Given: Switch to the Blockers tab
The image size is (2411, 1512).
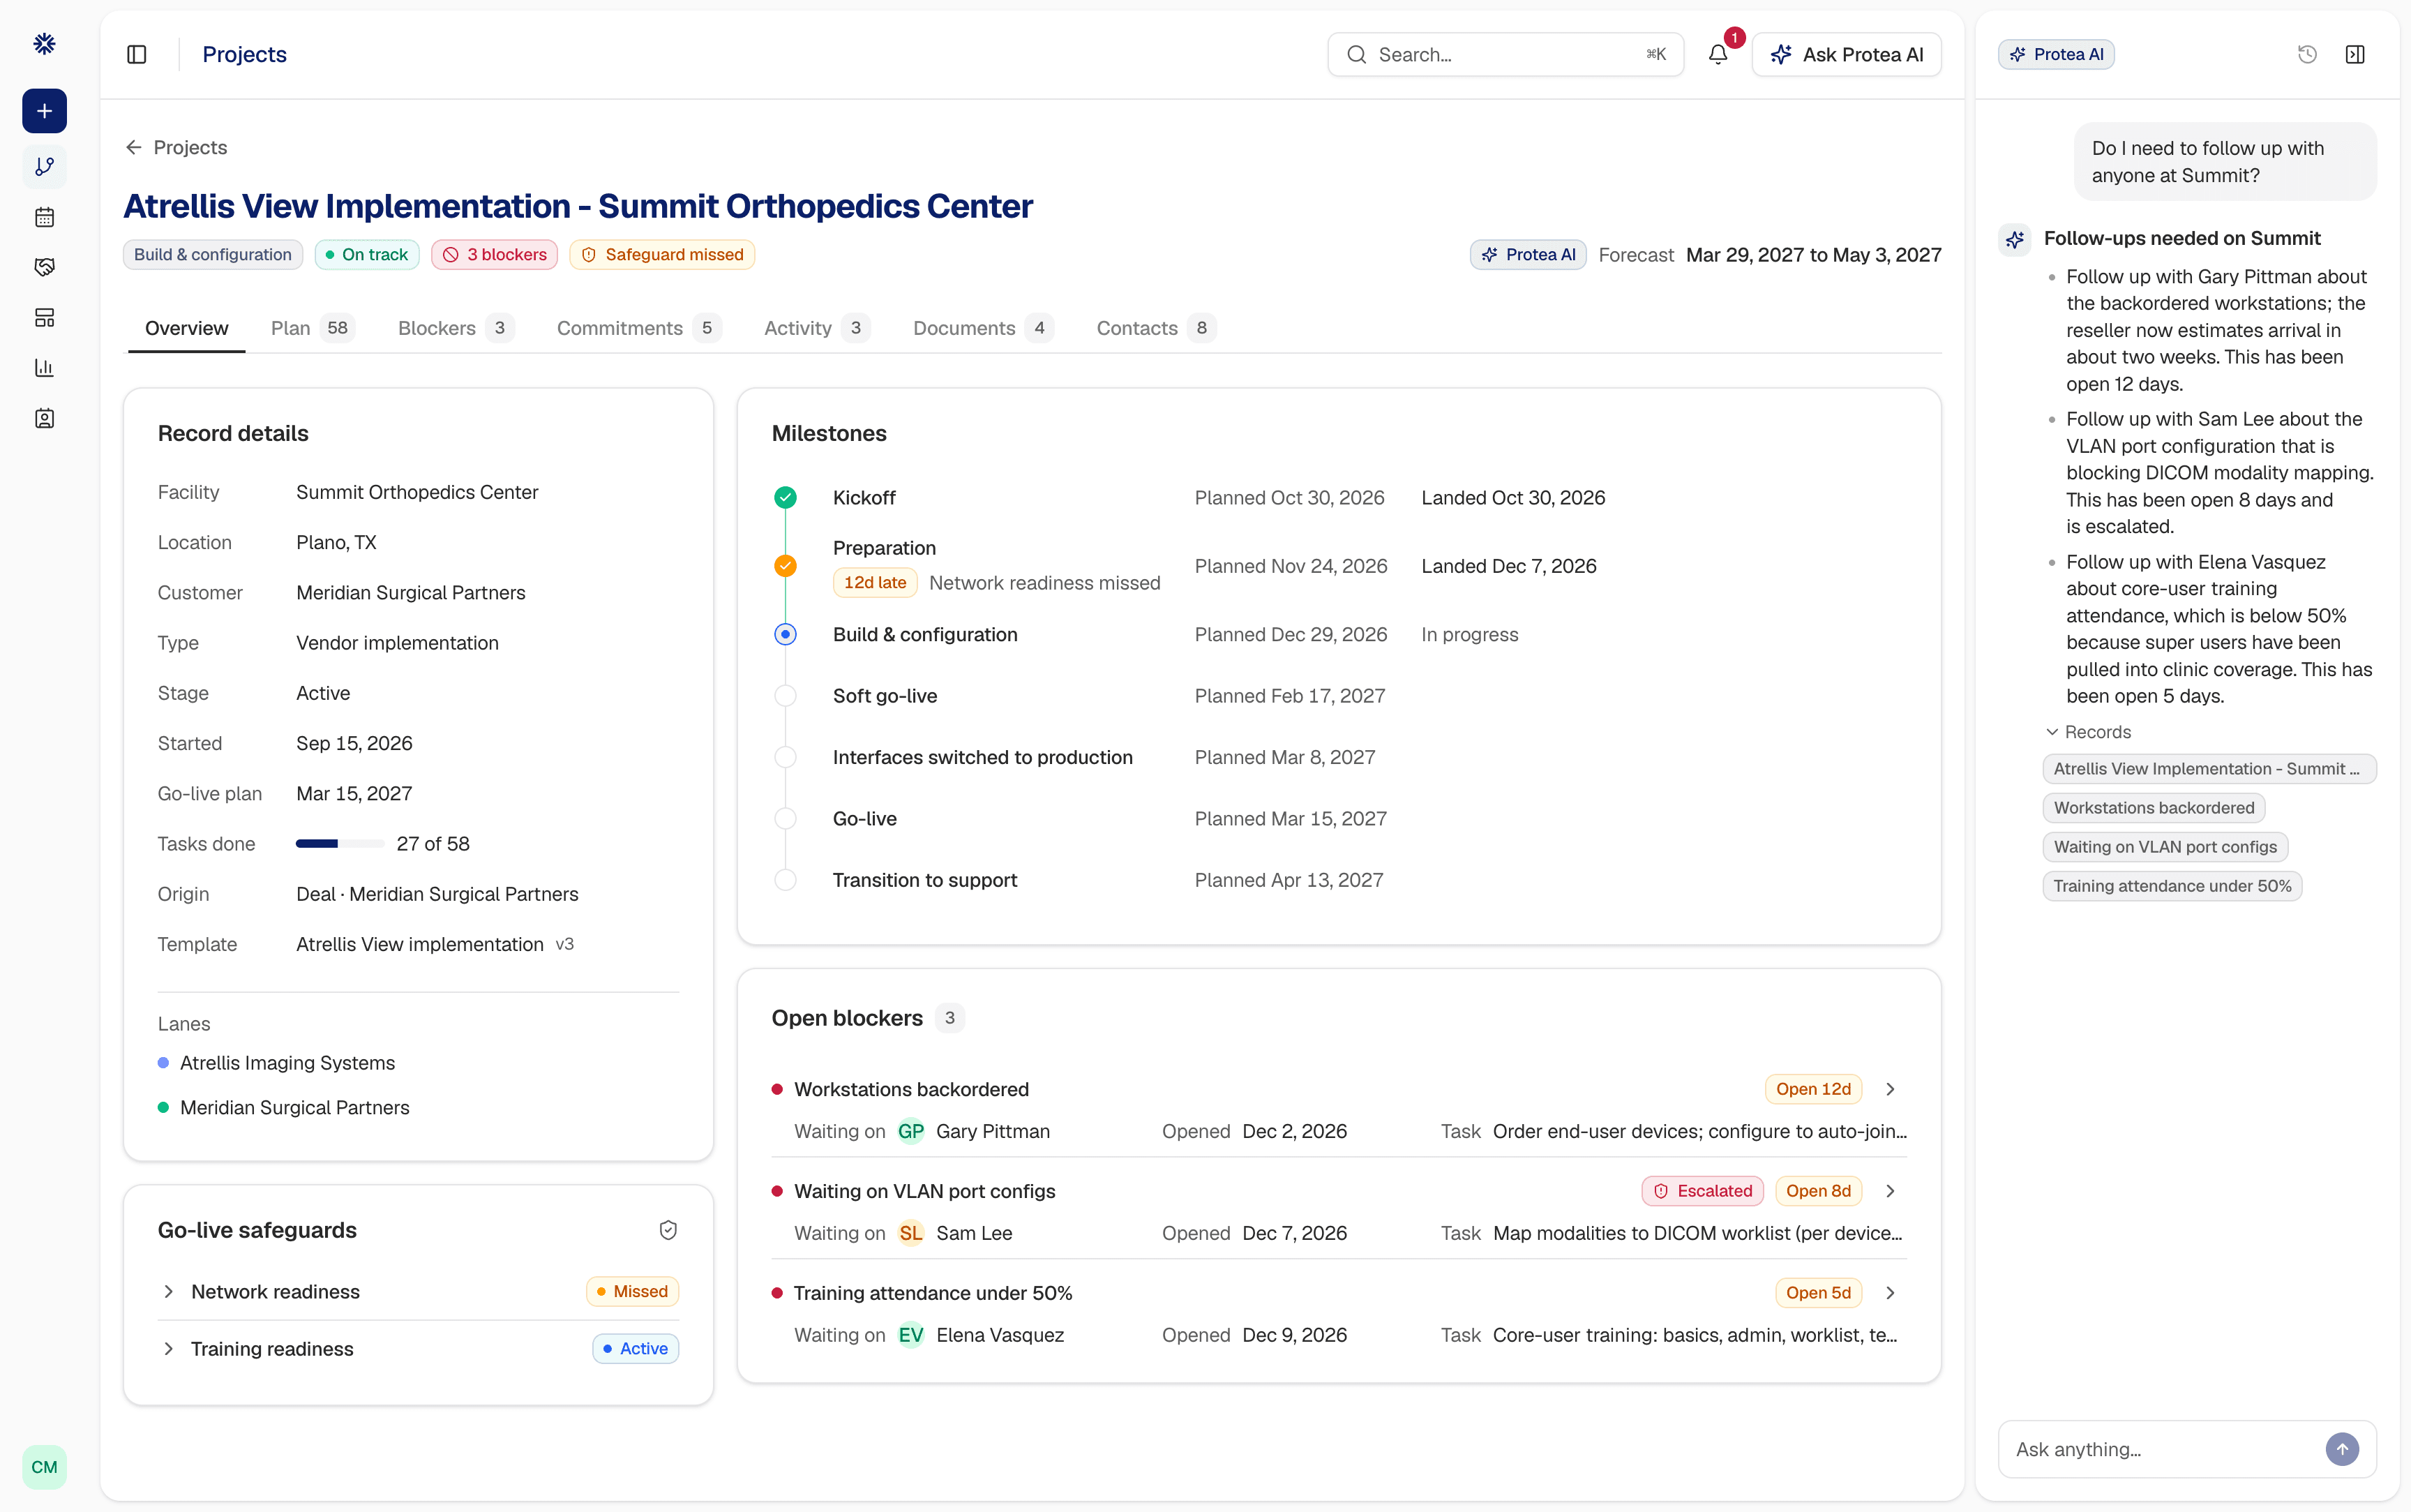Looking at the screenshot, I should pyautogui.click(x=456, y=328).
